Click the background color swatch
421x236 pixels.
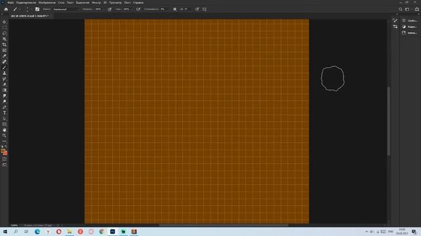click(6, 153)
